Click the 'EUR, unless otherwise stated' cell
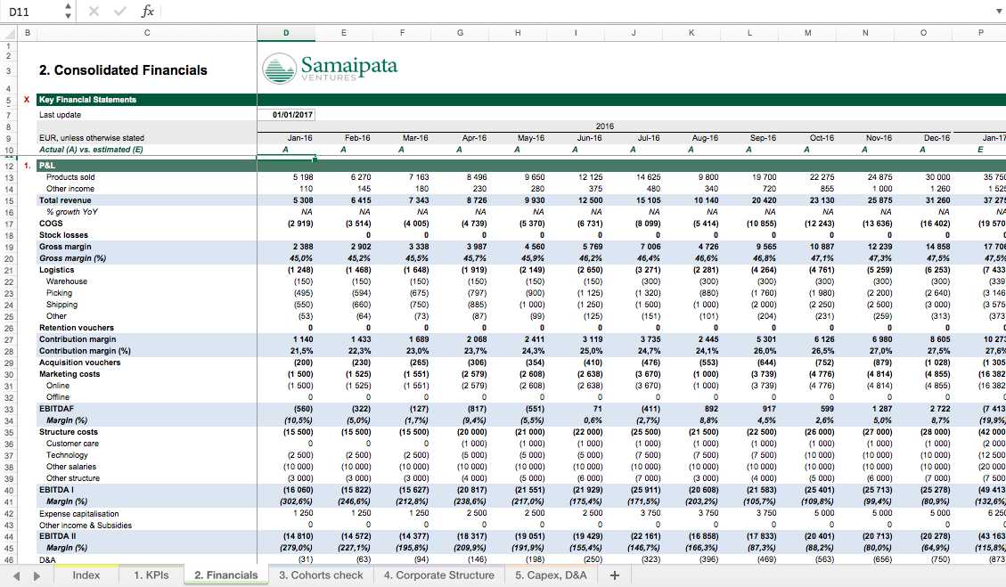 coord(91,138)
